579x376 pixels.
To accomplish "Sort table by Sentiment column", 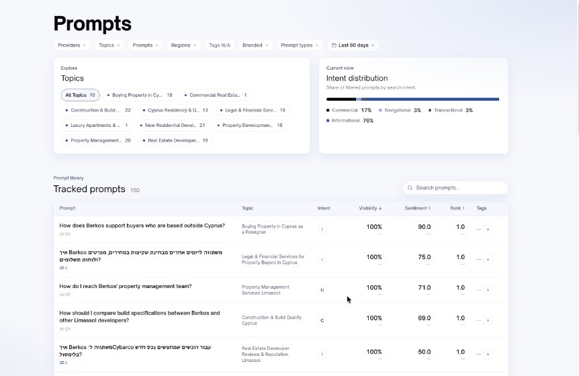I will pyautogui.click(x=417, y=208).
